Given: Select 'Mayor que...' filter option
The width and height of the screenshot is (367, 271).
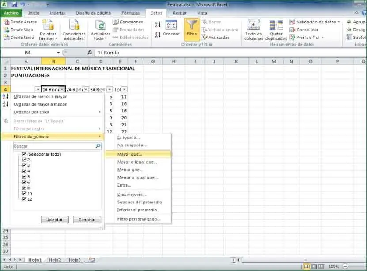Looking at the screenshot, I should [130, 154].
